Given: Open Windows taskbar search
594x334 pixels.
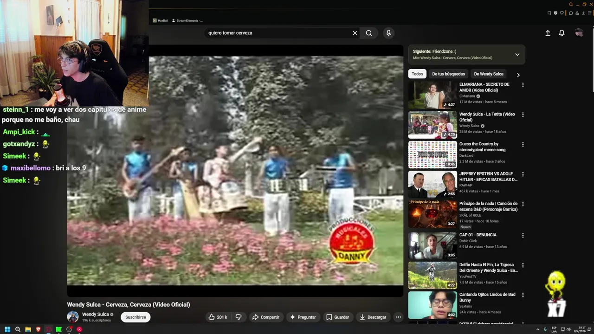Looking at the screenshot, I should pos(18,329).
